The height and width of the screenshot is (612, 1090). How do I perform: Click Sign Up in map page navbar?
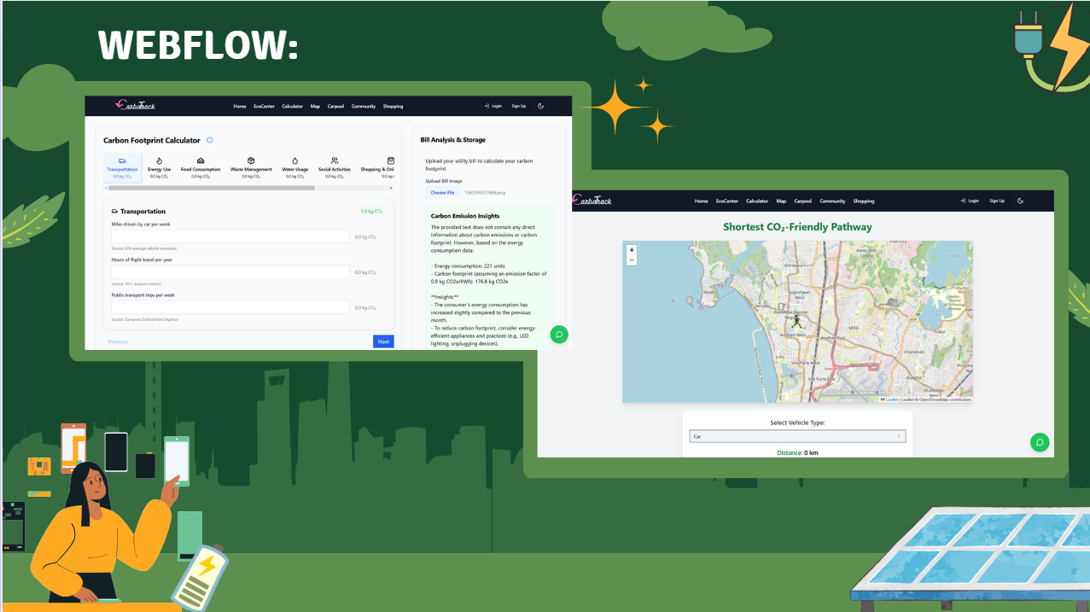point(997,201)
